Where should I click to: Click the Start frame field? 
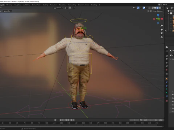(148, 120)
